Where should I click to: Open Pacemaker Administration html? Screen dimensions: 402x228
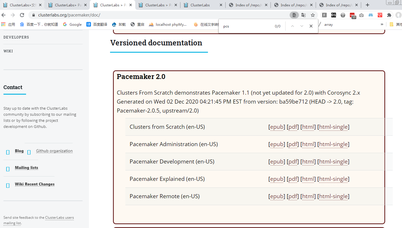pyautogui.click(x=308, y=144)
